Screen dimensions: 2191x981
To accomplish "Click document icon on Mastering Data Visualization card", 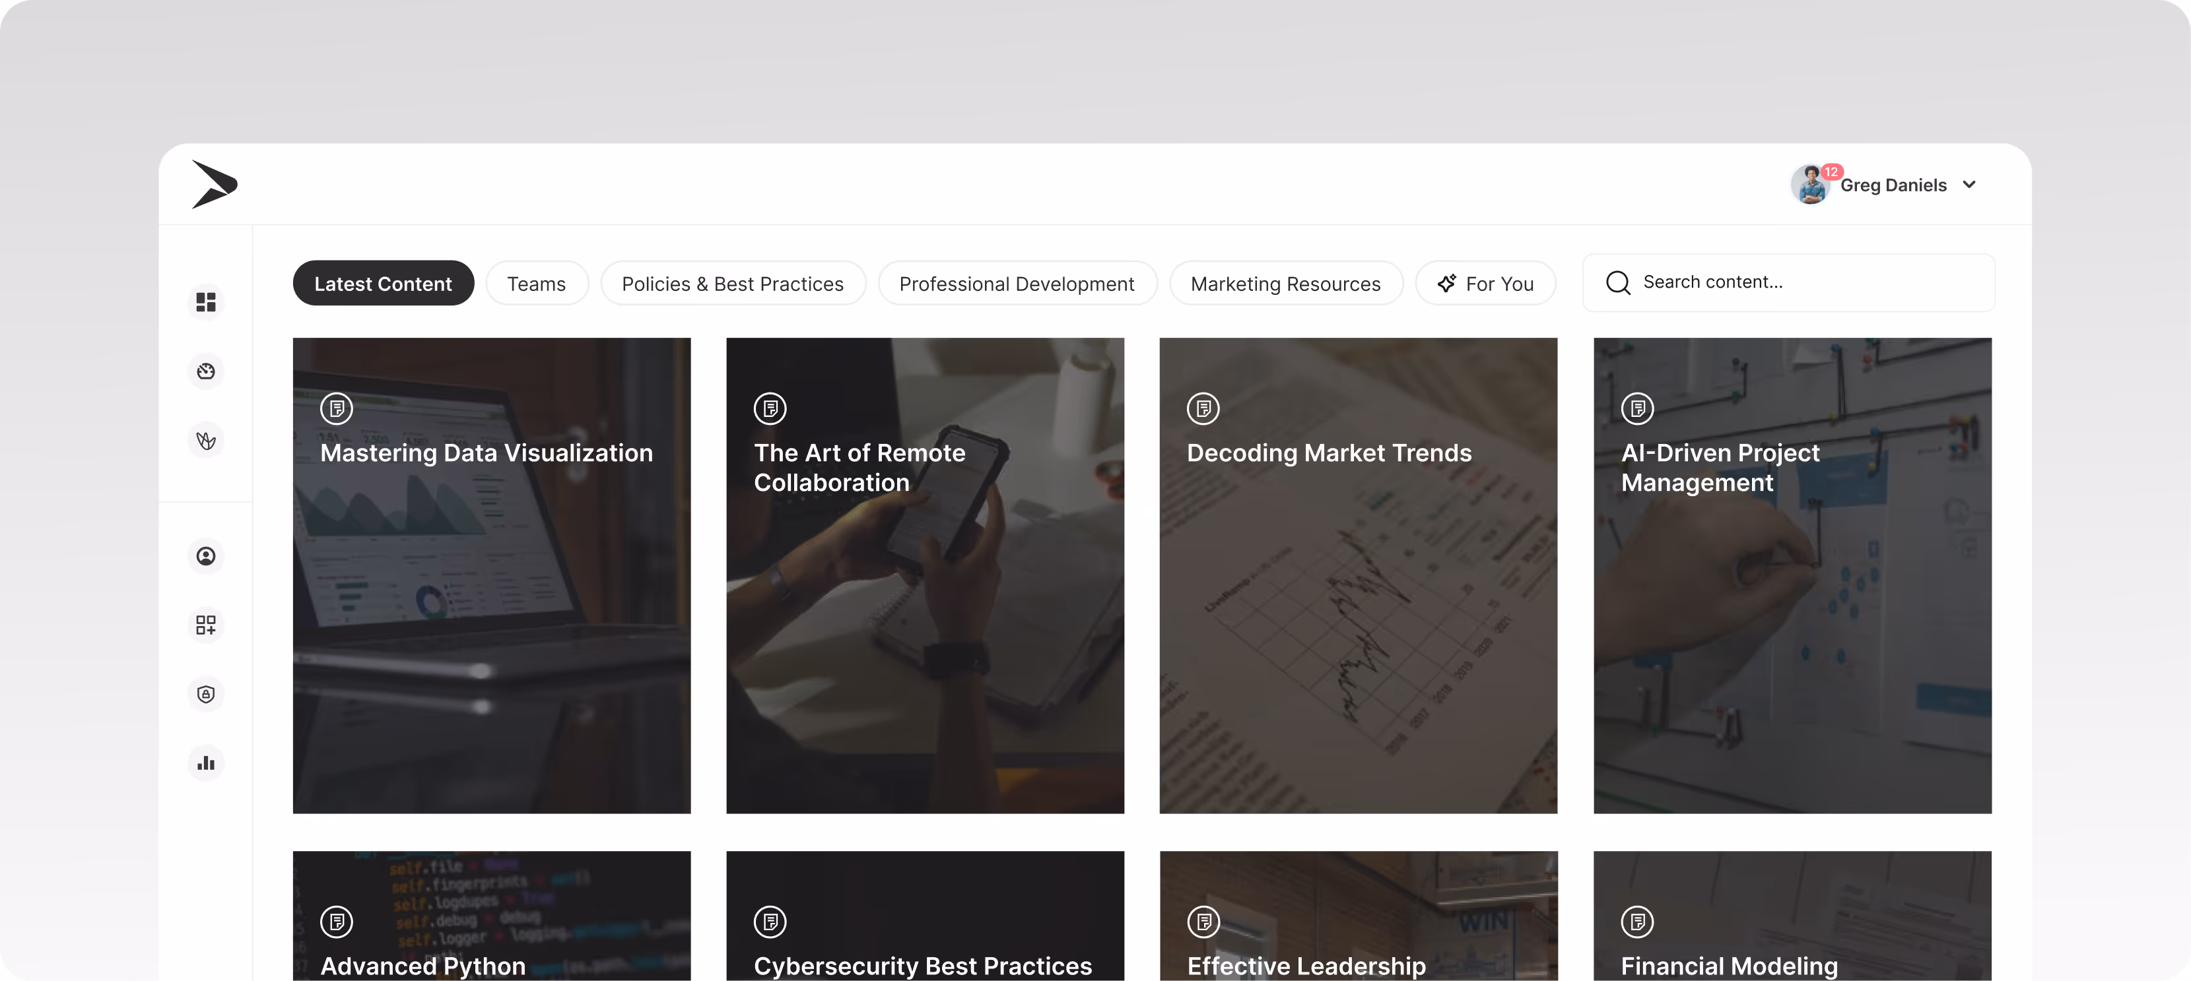I will (337, 409).
